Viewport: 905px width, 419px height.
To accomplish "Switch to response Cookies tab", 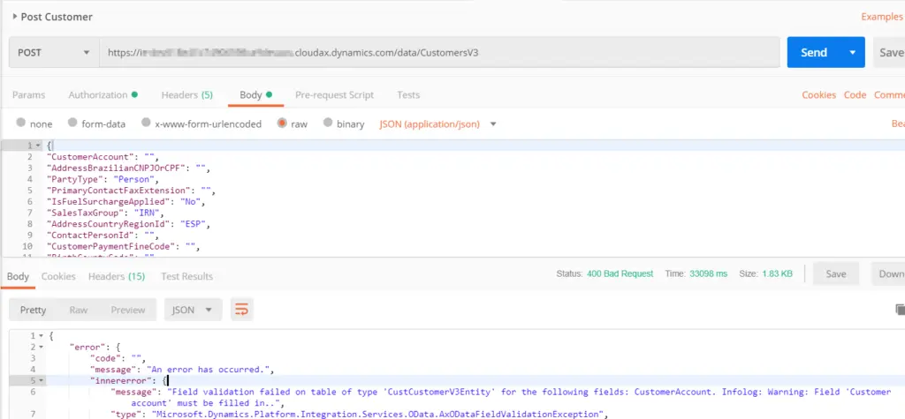I will [58, 277].
